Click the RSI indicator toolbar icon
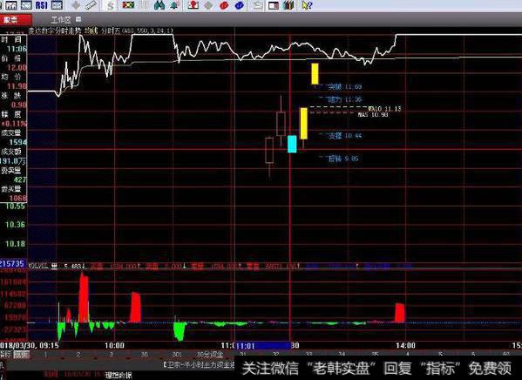Screen dimensions: 522x380 point(41,5)
